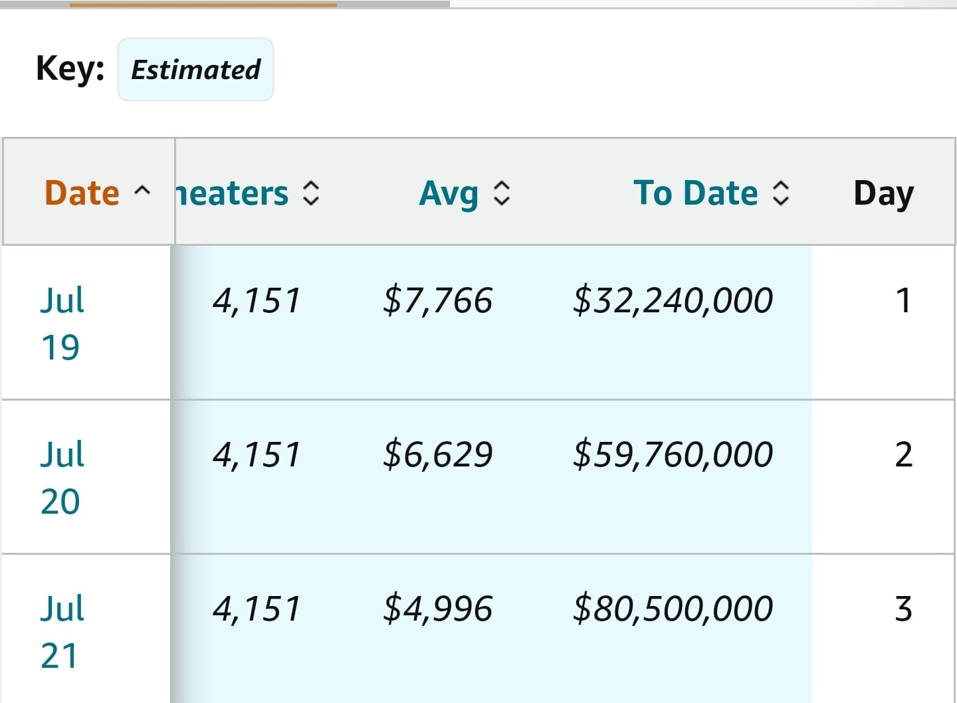Viewport: 957px width, 703px height.
Task: Click the horizontal scroll indicator at top
Action: pos(203,5)
